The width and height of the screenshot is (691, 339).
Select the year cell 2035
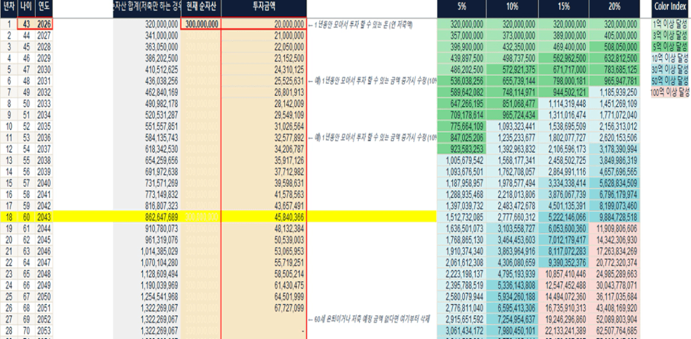click(x=44, y=127)
